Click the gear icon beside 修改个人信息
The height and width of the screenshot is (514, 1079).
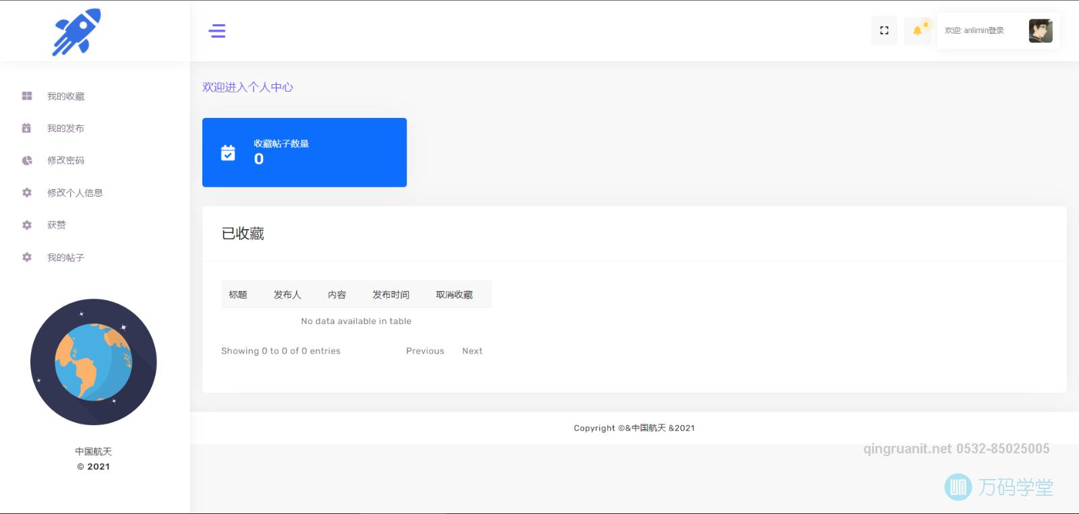point(27,193)
